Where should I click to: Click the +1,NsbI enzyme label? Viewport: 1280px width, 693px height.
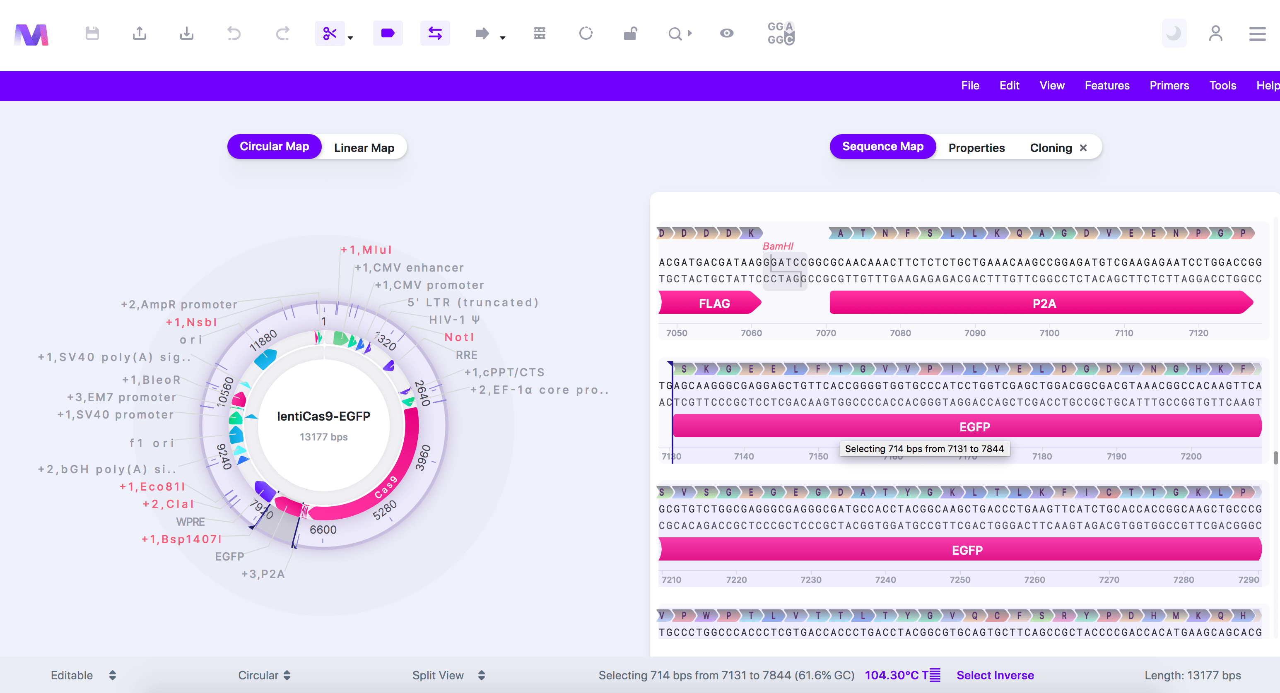tap(191, 322)
